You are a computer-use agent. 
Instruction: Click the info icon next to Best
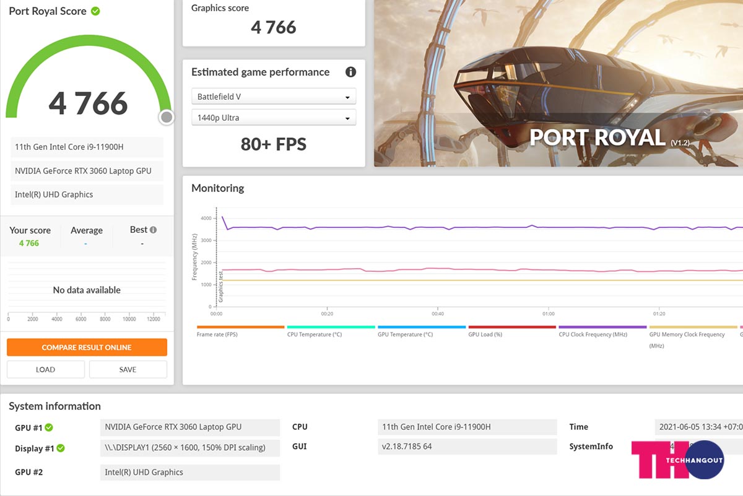click(x=153, y=230)
